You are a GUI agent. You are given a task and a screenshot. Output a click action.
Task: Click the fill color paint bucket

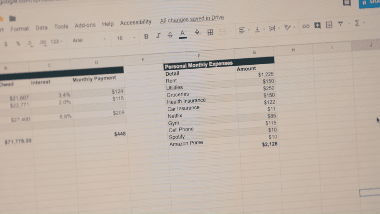click(x=198, y=32)
